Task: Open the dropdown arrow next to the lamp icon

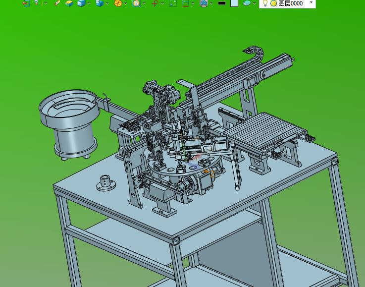Action: (x=46, y=3)
